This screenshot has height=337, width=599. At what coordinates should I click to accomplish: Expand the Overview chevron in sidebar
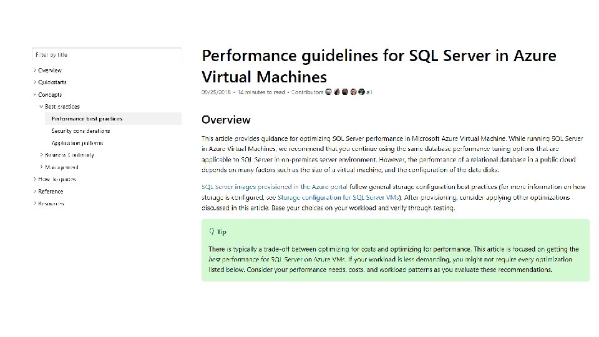[x=35, y=71]
